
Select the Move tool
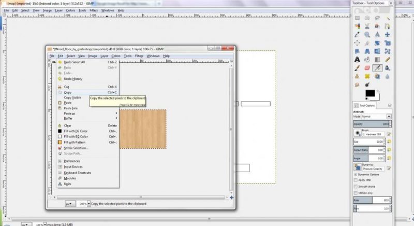click(x=388, y=34)
